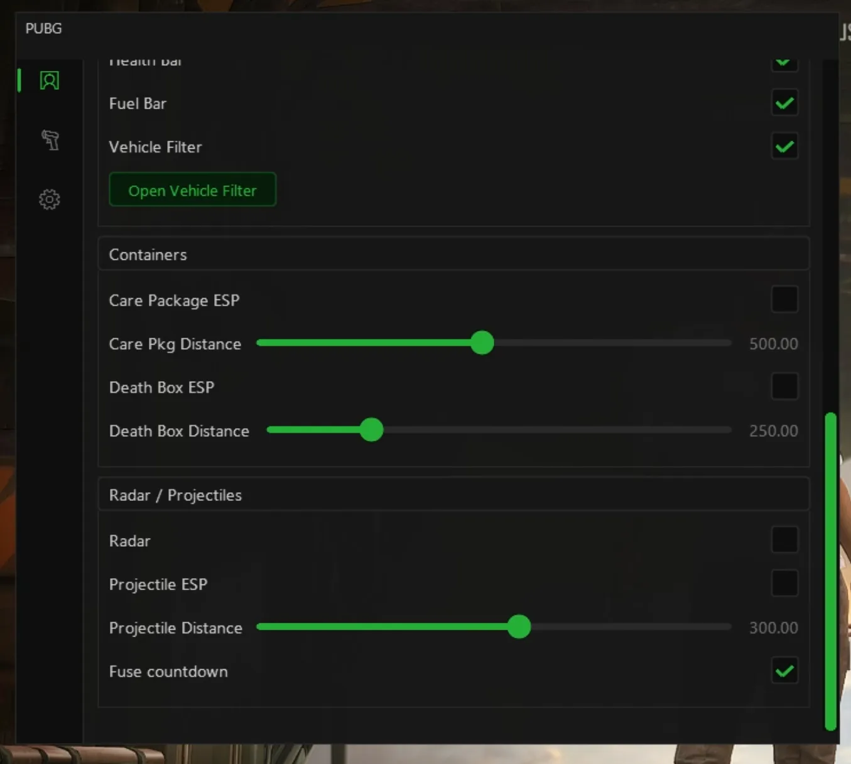851x764 pixels.
Task: Click the Projectile Distance slider handle
Action: [519, 627]
